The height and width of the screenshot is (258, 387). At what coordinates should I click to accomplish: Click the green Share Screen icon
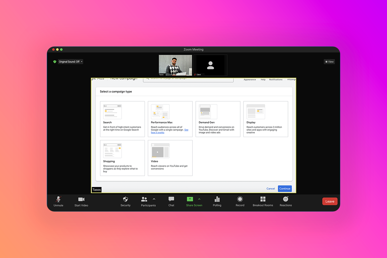point(190,199)
